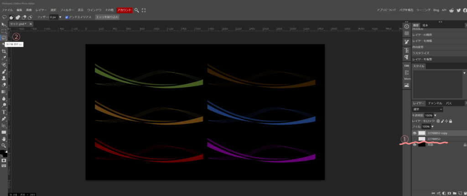The width and height of the screenshot is (467, 196).
Task: Open the フェザー value dropdown arrow
Action: pos(60,17)
